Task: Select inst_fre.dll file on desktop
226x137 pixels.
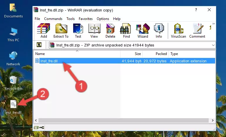Action: point(14,107)
